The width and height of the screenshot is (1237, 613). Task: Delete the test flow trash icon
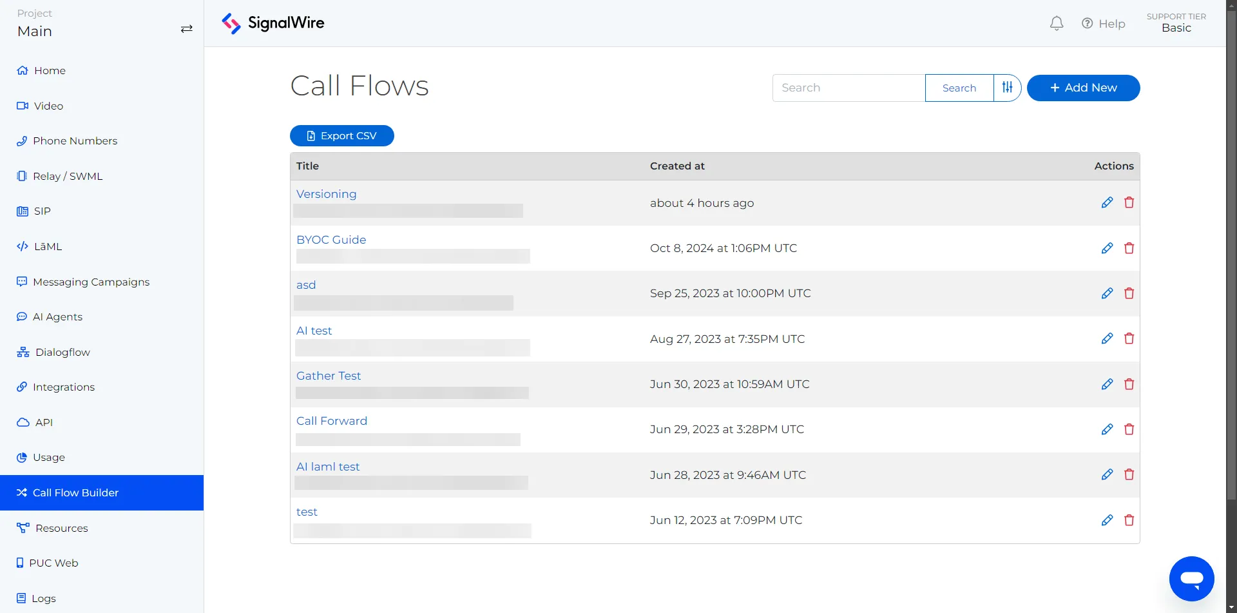(x=1129, y=520)
